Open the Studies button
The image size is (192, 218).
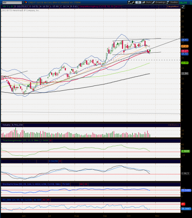[x=173, y=2]
